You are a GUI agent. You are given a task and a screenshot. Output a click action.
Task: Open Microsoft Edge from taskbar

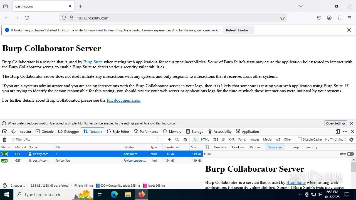[x=114, y=194]
